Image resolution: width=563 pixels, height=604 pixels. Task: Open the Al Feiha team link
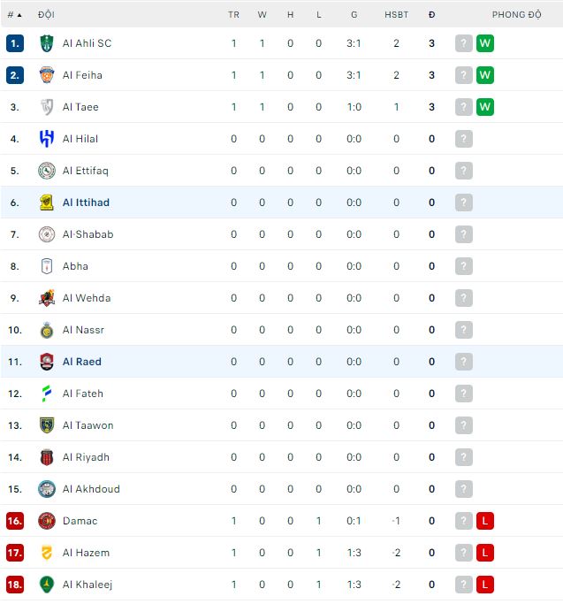pyautogui.click(x=82, y=75)
